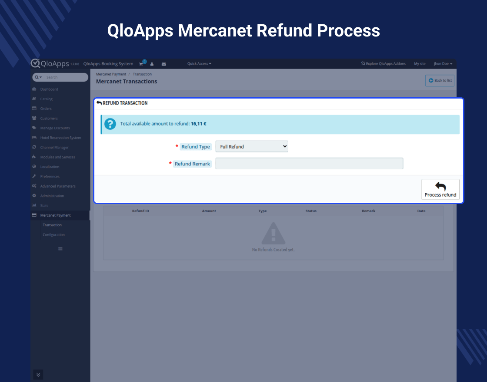Screen dimensions: 487x382
Task: Open the My site link
Action: 420,63
